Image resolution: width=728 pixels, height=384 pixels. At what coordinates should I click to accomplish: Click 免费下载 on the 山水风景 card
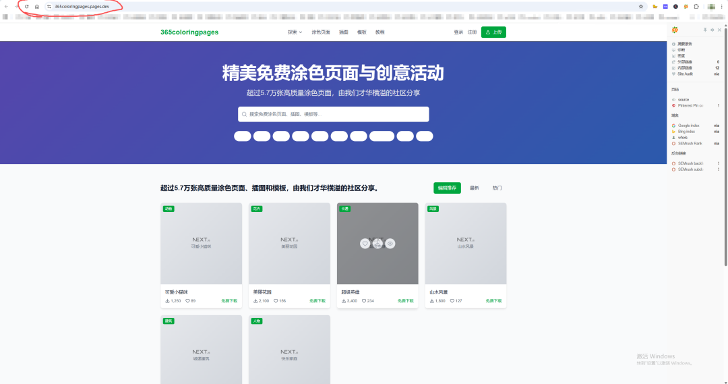pyautogui.click(x=493, y=301)
